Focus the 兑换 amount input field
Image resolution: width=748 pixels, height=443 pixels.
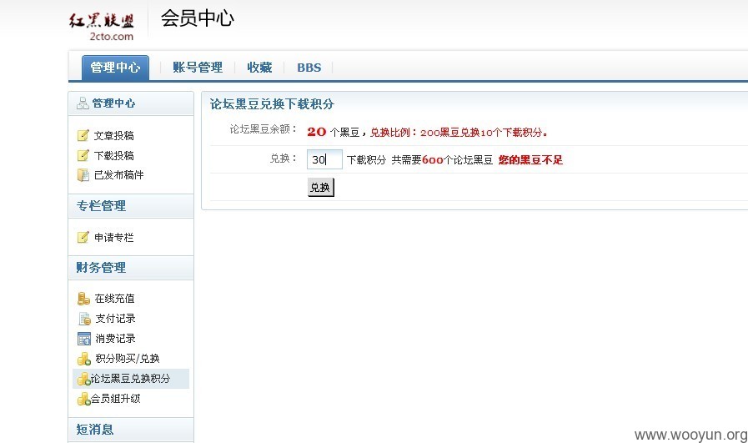[324, 159]
